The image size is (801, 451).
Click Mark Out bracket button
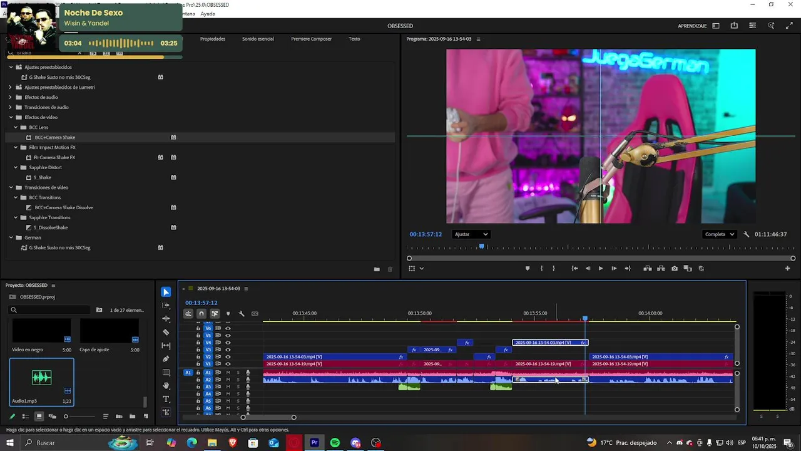click(553, 268)
